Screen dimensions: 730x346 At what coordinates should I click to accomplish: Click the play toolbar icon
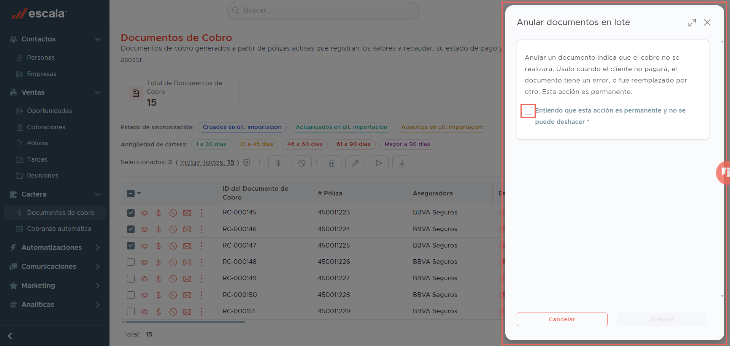tap(379, 163)
